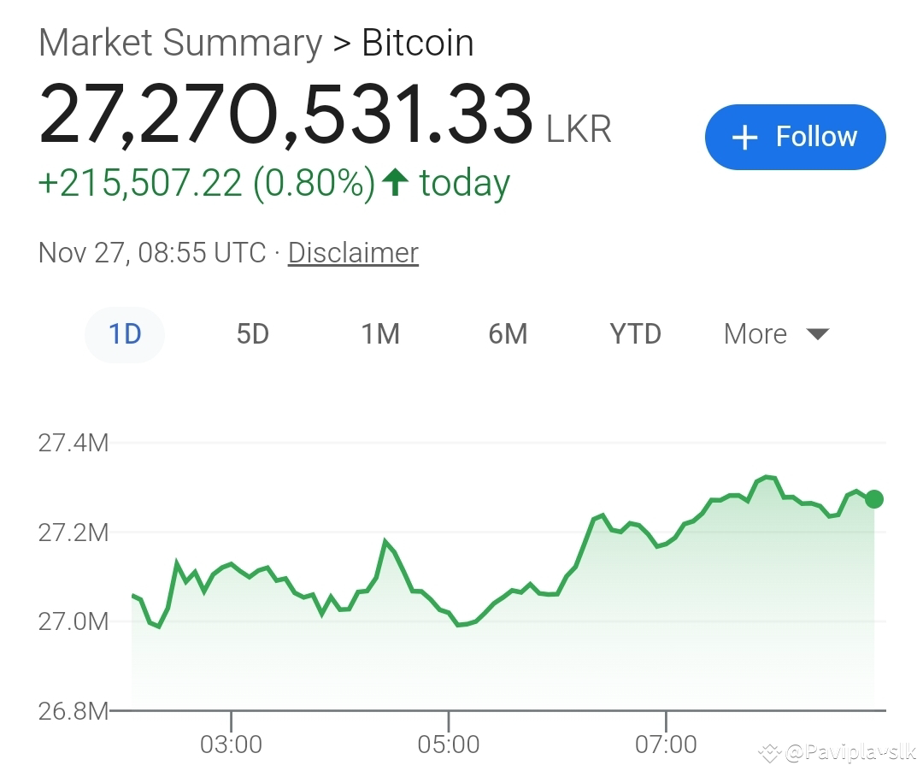Click the 03:00 time axis label
Screen dimensions: 923x771
(x=231, y=745)
